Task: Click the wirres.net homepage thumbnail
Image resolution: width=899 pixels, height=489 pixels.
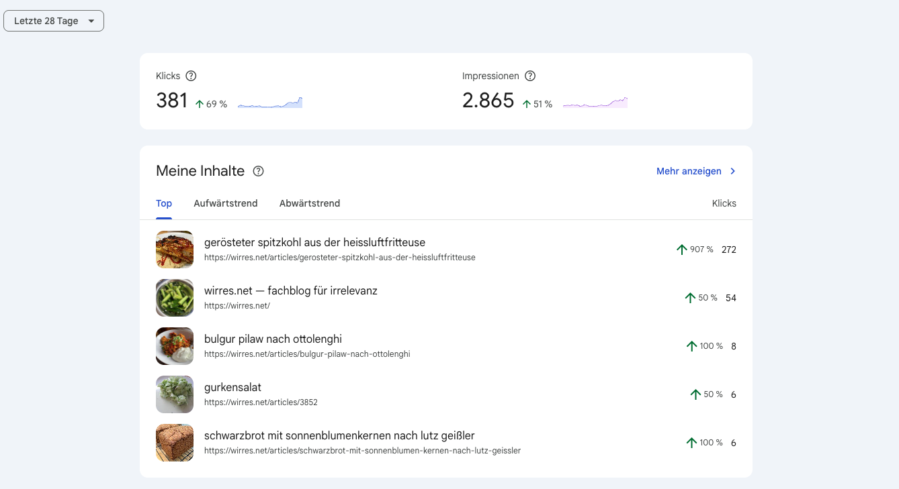Action: (x=175, y=298)
